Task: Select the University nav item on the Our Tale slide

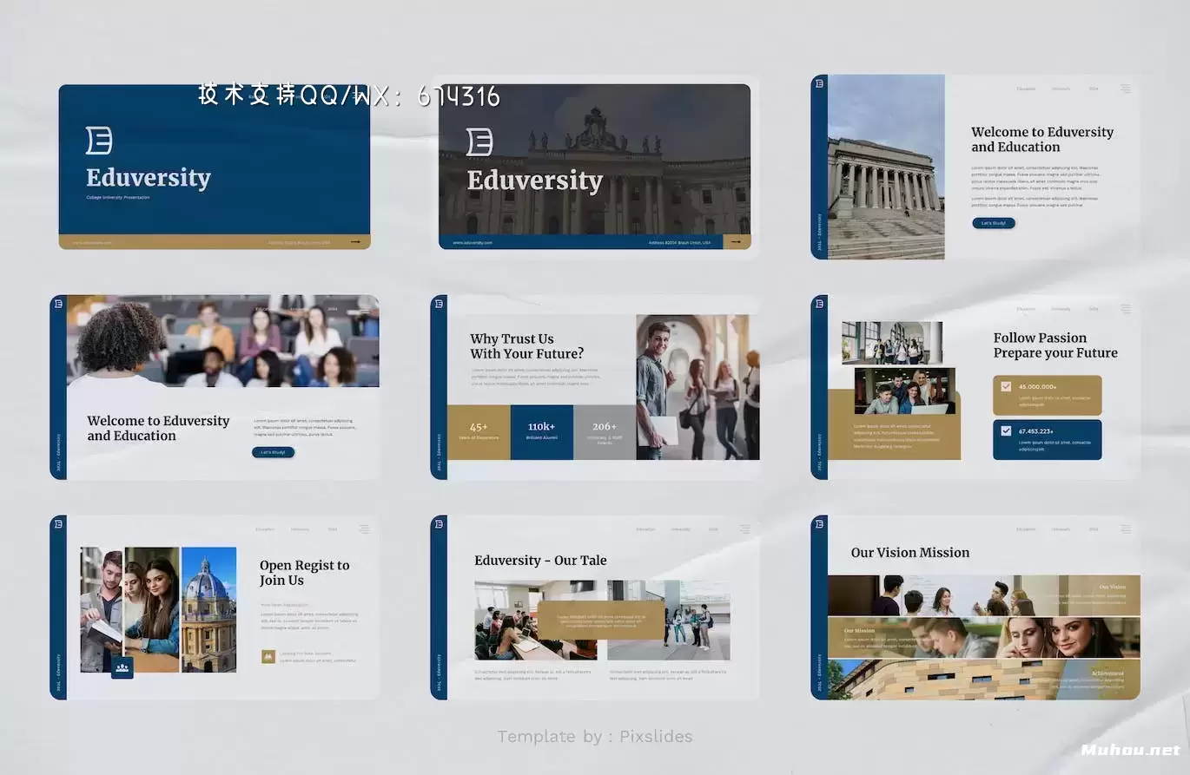Action: (681, 529)
